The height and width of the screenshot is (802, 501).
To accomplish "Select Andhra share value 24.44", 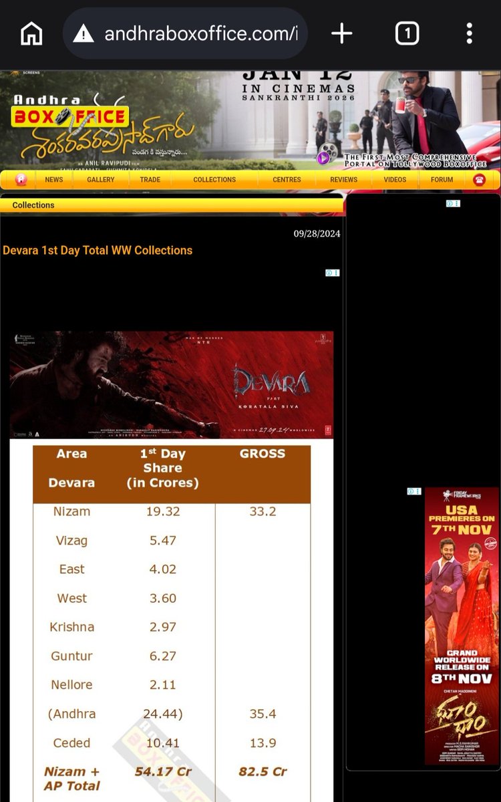I will (x=163, y=714).
